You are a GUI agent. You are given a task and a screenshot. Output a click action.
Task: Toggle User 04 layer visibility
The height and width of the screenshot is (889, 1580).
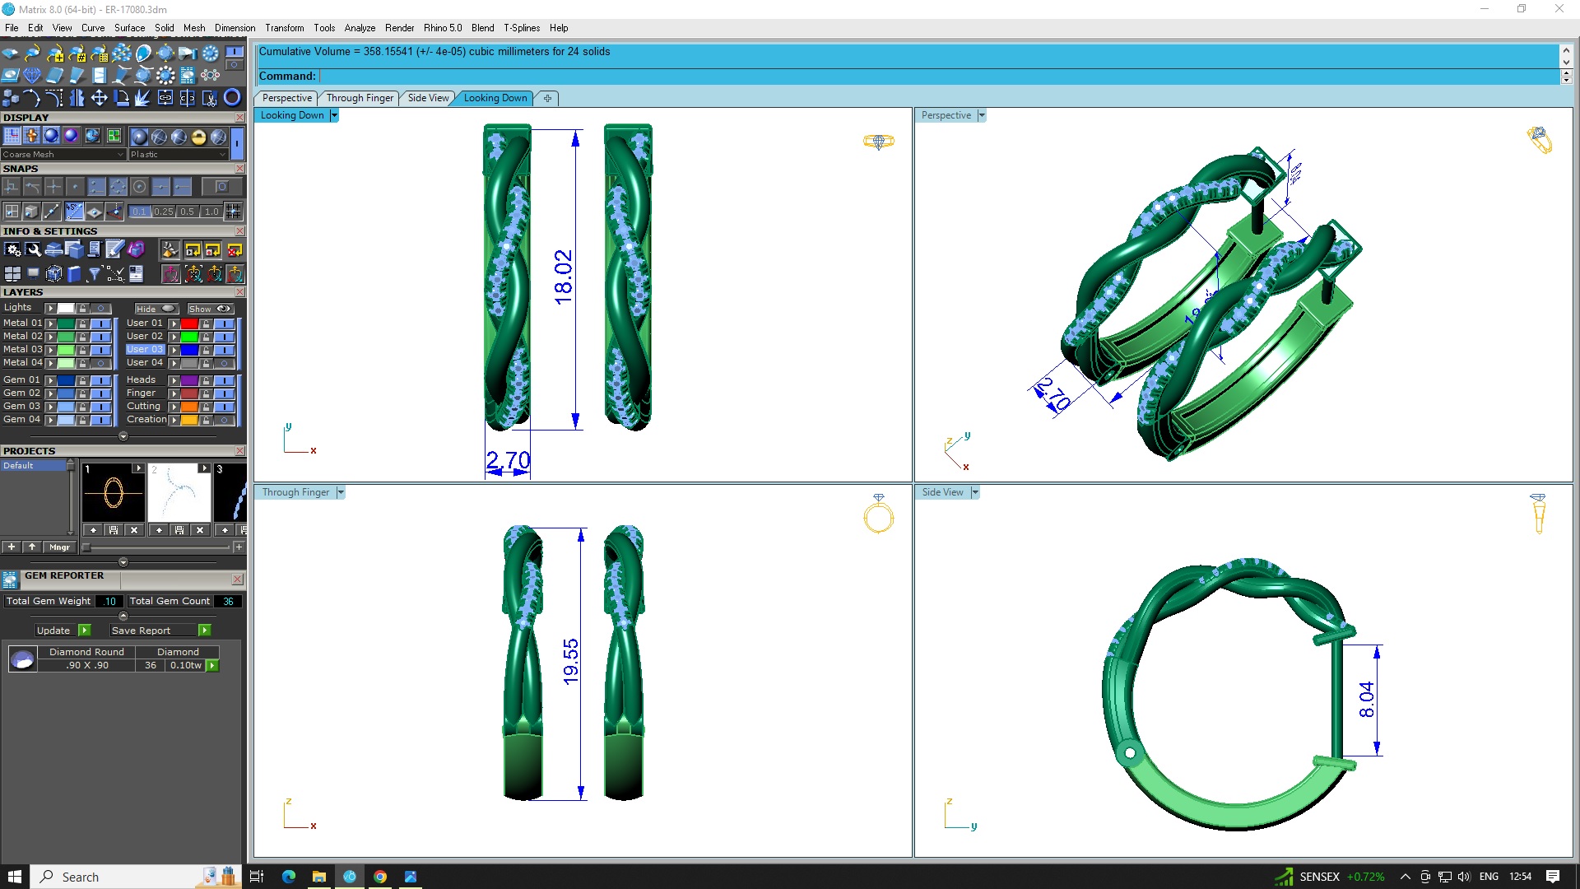[x=224, y=363]
